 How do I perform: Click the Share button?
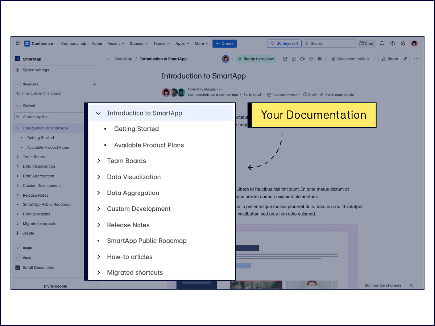pos(390,59)
